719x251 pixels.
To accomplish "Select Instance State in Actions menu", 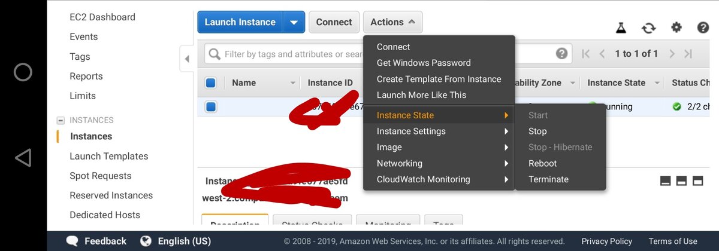I will [x=439, y=115].
